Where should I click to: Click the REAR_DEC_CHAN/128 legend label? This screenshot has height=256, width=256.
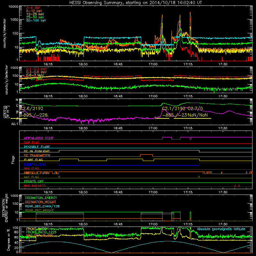pos(42,206)
